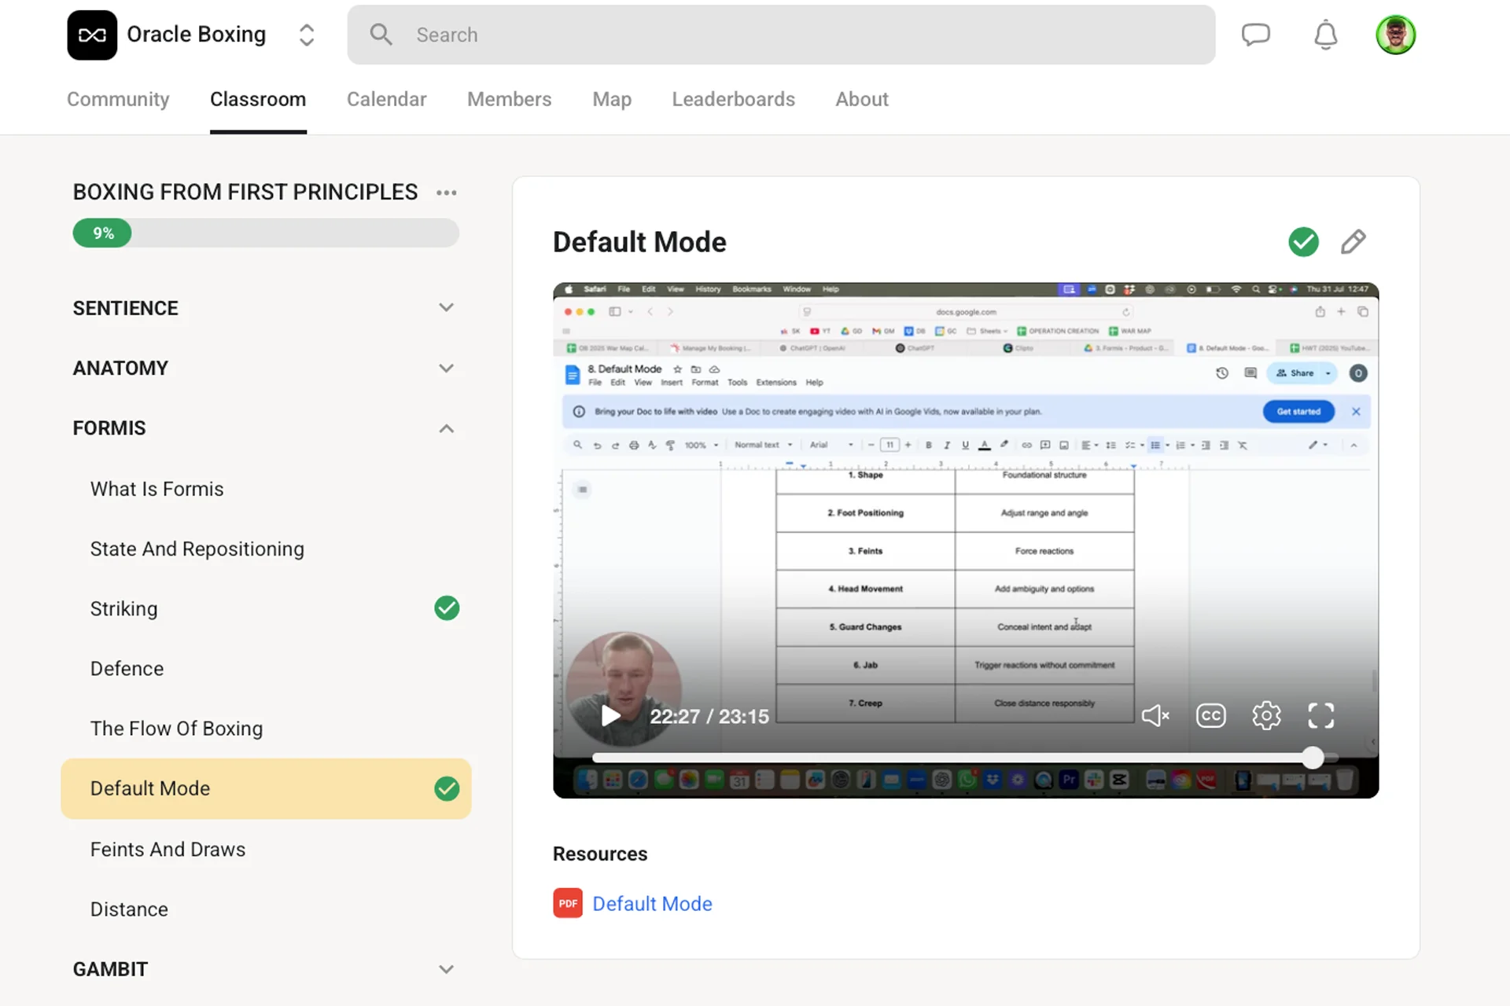The width and height of the screenshot is (1510, 1006).
Task: Turn on closed captions (CC)
Action: [1210, 715]
